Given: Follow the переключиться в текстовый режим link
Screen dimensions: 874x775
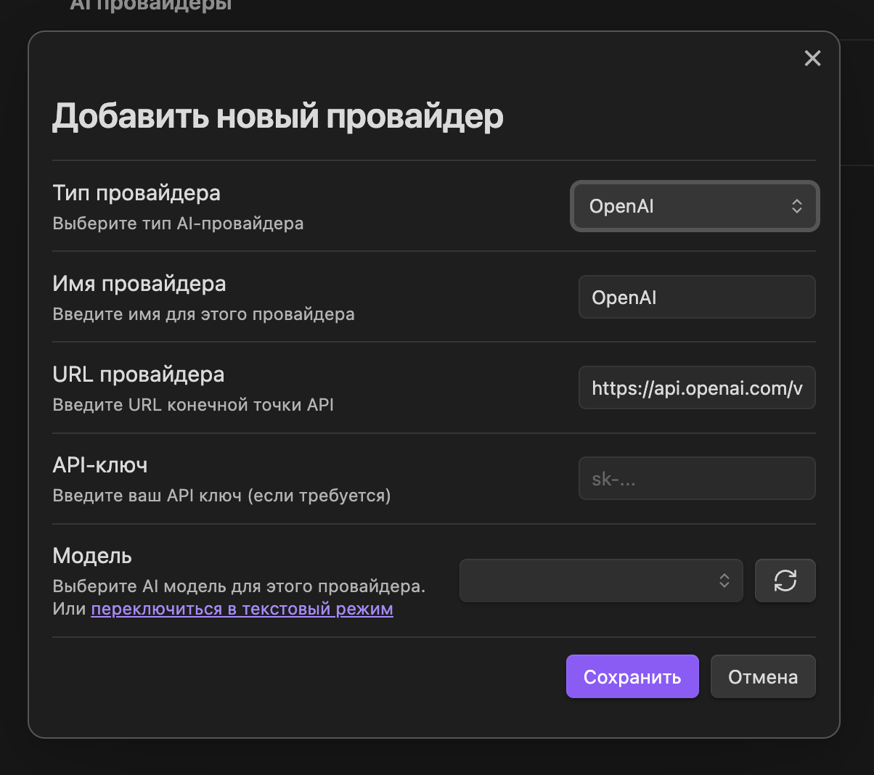Looking at the screenshot, I should tap(242, 609).
